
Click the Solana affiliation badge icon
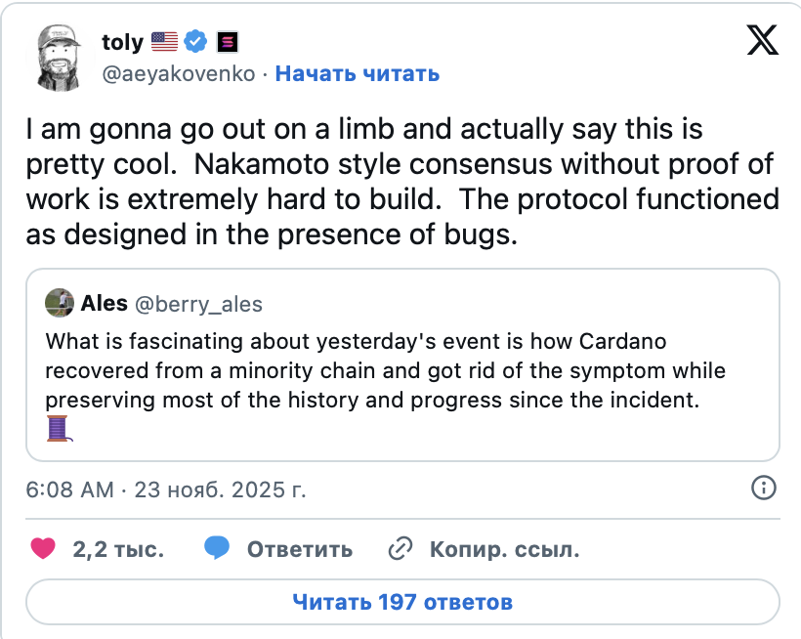point(228,42)
